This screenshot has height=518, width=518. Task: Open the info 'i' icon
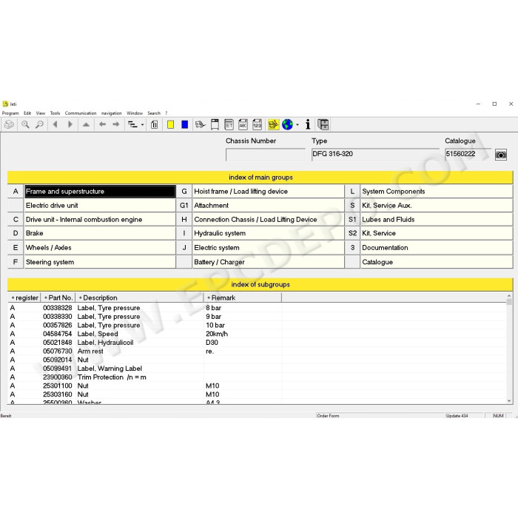[x=308, y=124]
